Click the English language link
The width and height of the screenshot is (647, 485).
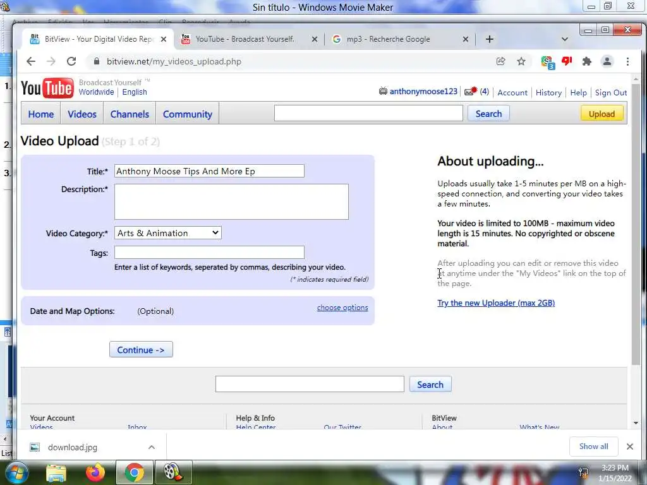click(135, 92)
